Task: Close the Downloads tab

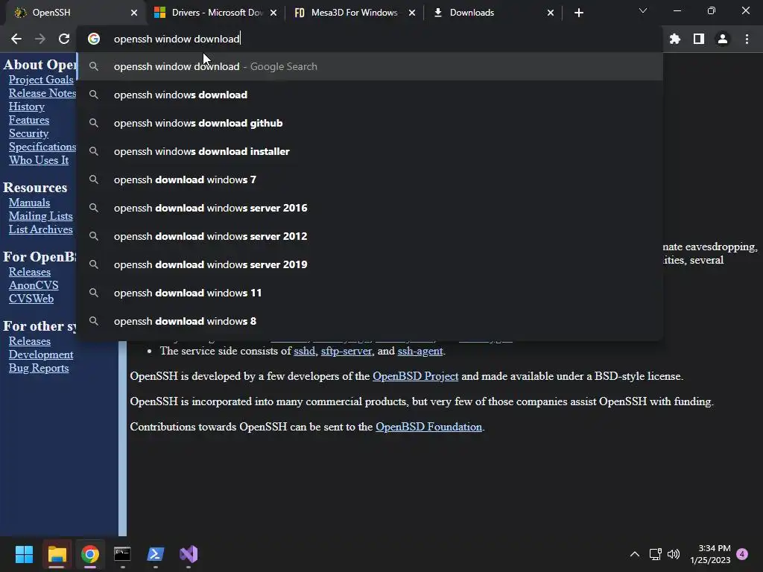Action: [x=551, y=13]
